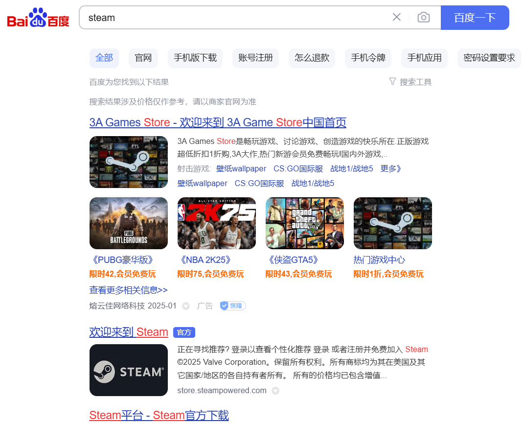Click the 保障 shield badge

coord(233,306)
